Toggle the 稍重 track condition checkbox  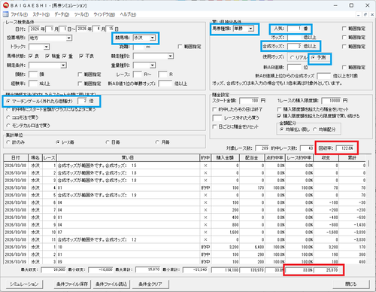[47, 56]
